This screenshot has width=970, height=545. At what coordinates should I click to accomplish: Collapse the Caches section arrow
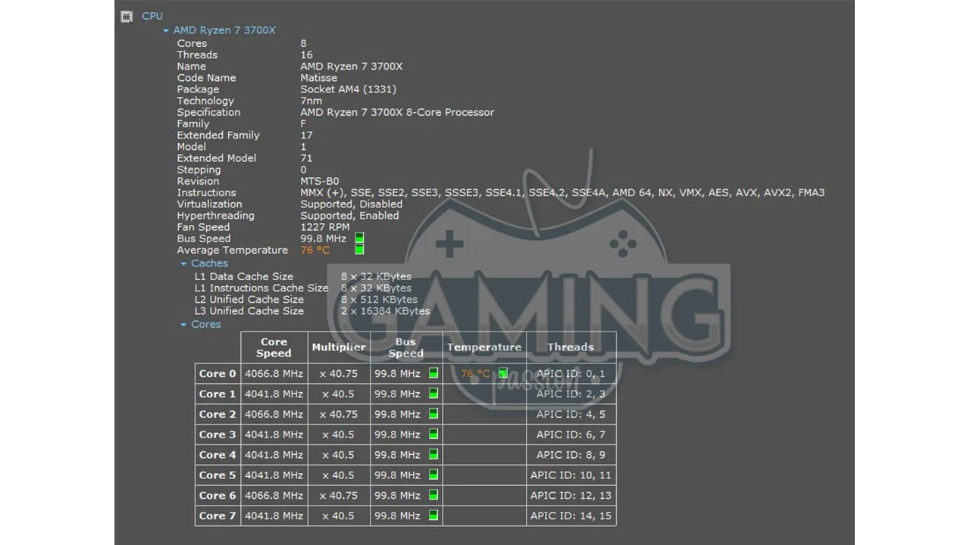[183, 264]
